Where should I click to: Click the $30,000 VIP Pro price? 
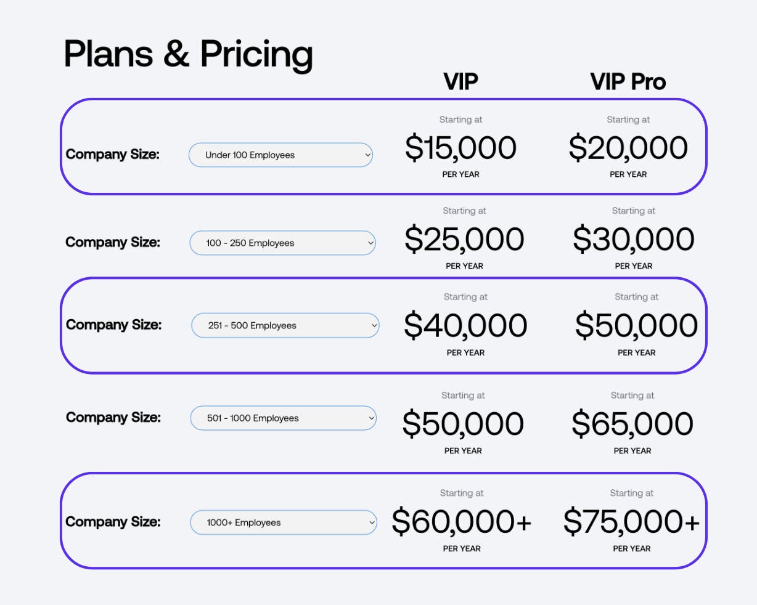pyautogui.click(x=633, y=239)
